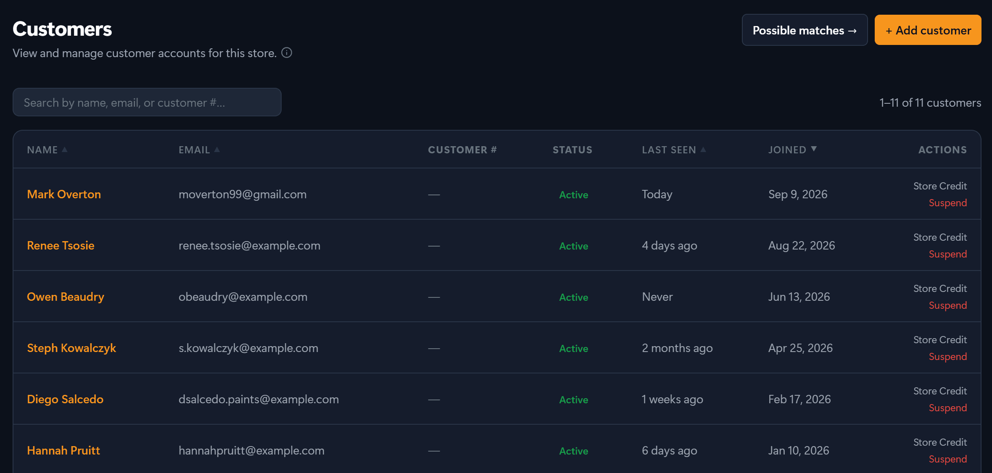Open Mark Overton's customer profile

point(64,194)
